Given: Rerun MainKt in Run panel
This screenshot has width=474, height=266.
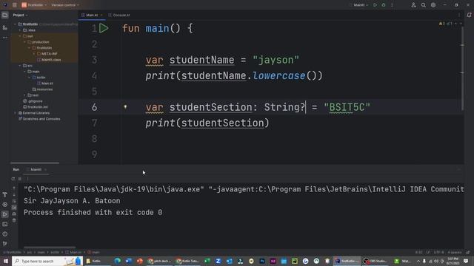Looking at the screenshot, I should pyautogui.click(x=13, y=179).
